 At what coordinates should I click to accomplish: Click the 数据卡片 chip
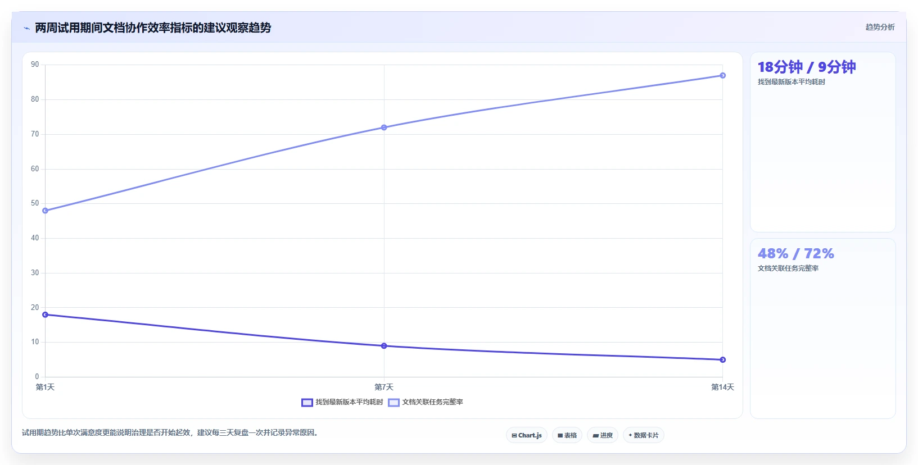click(x=644, y=435)
